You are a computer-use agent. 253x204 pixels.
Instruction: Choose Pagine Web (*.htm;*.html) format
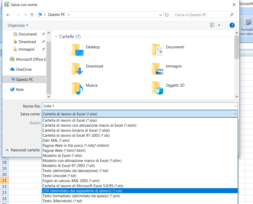coord(140,151)
